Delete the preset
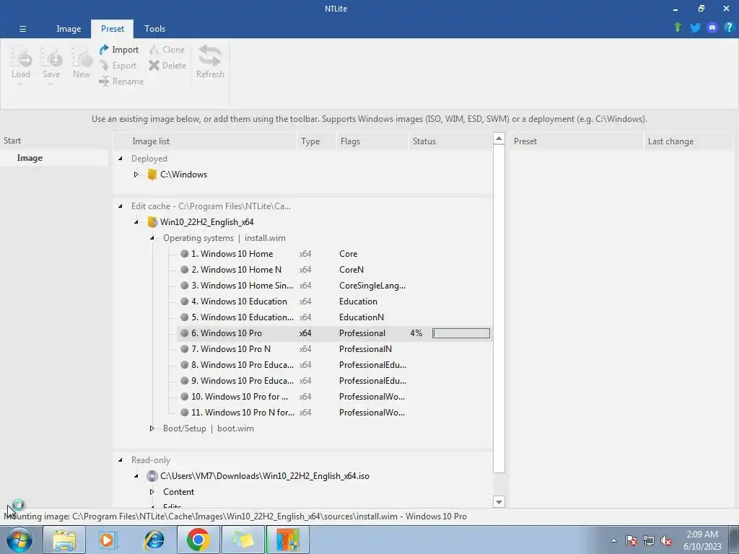The height and width of the screenshot is (554, 739). [167, 66]
